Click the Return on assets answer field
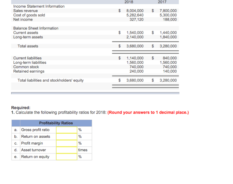Screen dimensions: 233x184 66,137
